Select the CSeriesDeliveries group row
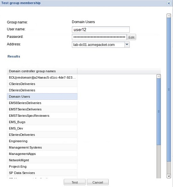This screenshot has width=173, height=187. coord(42,84)
